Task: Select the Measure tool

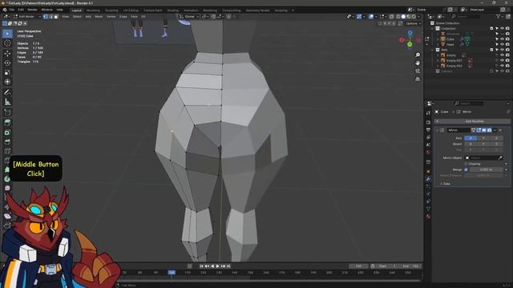Action: (7, 102)
